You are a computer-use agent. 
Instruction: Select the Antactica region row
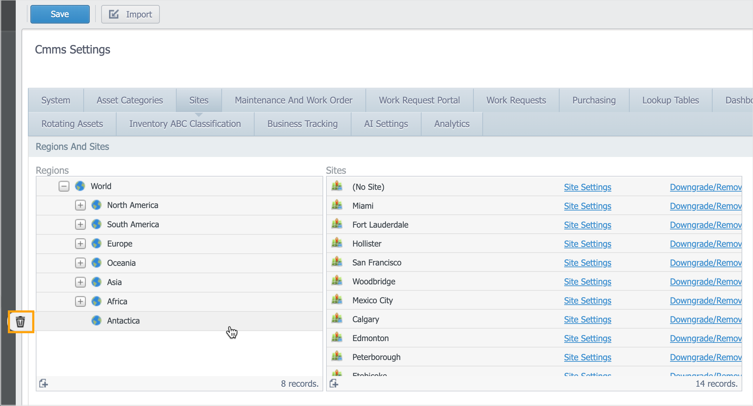(x=179, y=321)
